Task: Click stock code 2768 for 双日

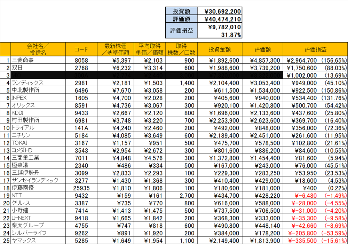Action: [81, 68]
